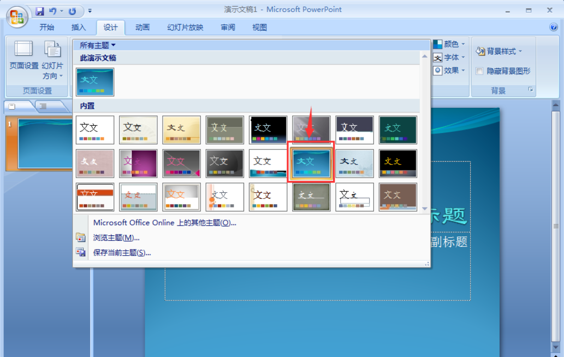
Task: Switch to the 动画 ribbon tab
Action: 143,27
